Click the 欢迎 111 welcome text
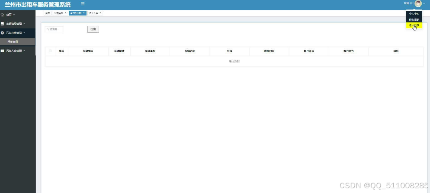430x193 pixels. [408, 3]
